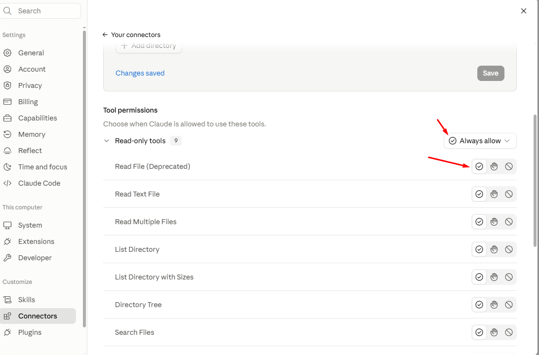Set Directory Tree to always allow
539x355 pixels.
(479, 305)
